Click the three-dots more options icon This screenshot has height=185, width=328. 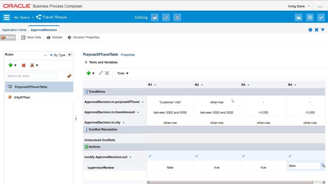coord(320,7)
